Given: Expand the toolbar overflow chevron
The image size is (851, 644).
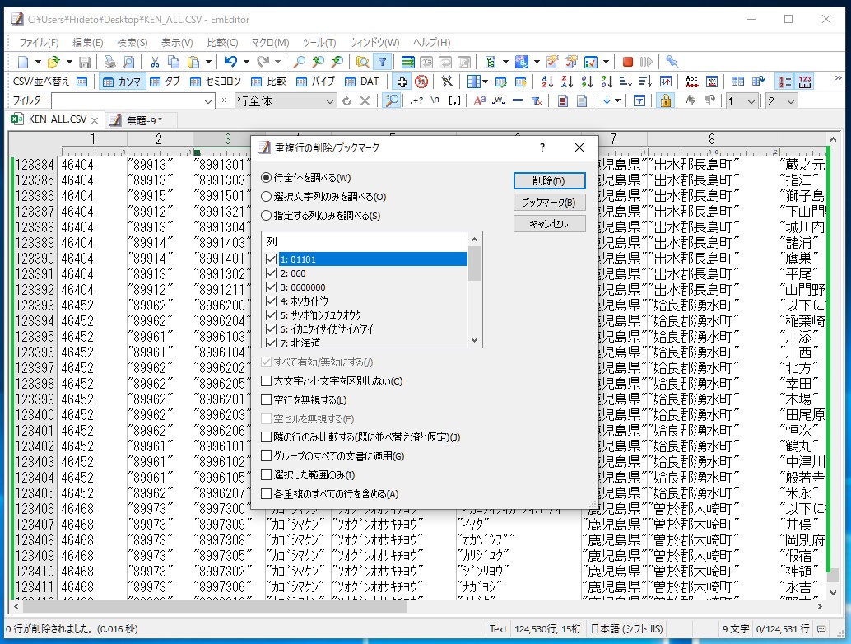Looking at the screenshot, I should [838, 78].
